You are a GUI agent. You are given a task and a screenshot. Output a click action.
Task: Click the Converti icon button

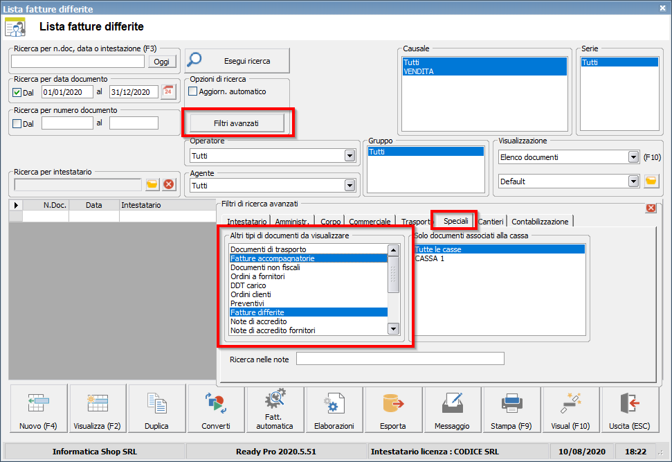click(x=215, y=409)
